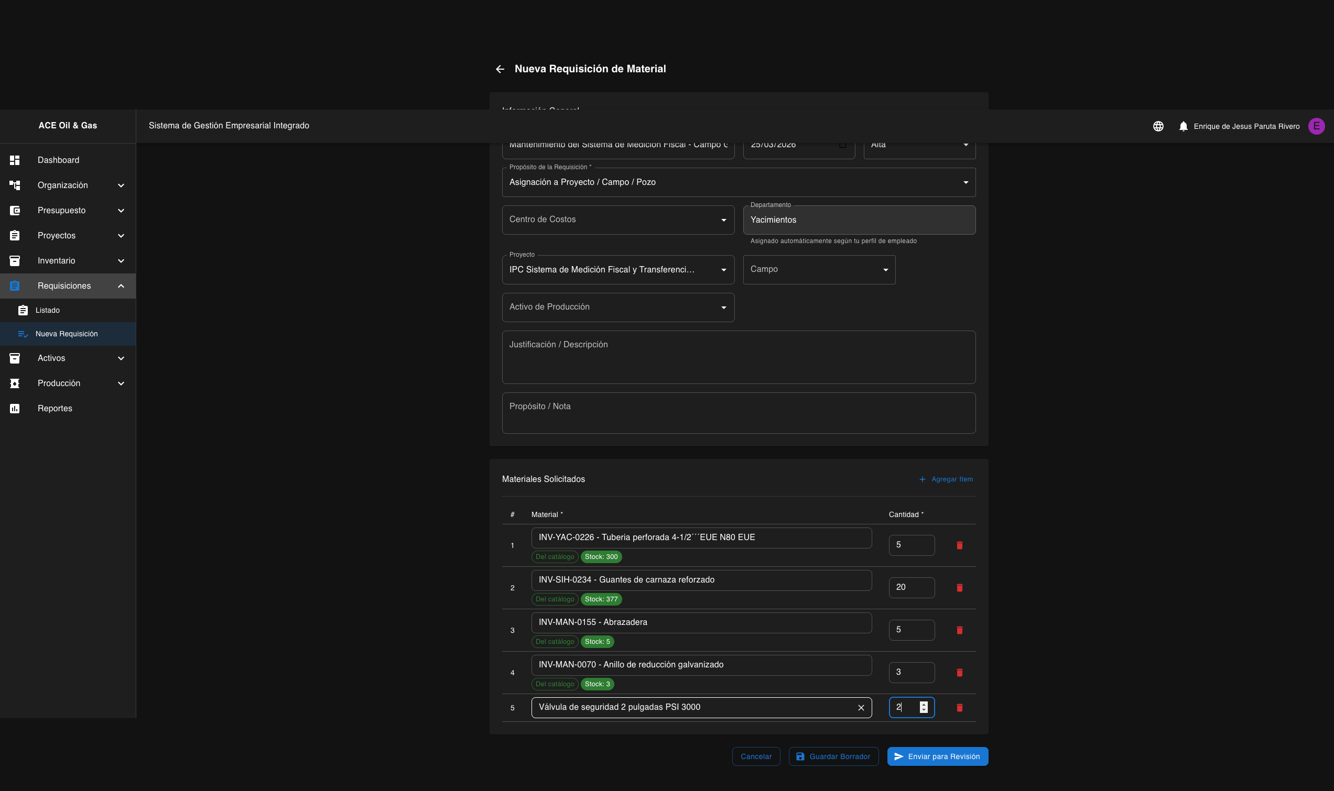Click the back arrow beside page title
This screenshot has height=791, width=1334.
coord(500,69)
